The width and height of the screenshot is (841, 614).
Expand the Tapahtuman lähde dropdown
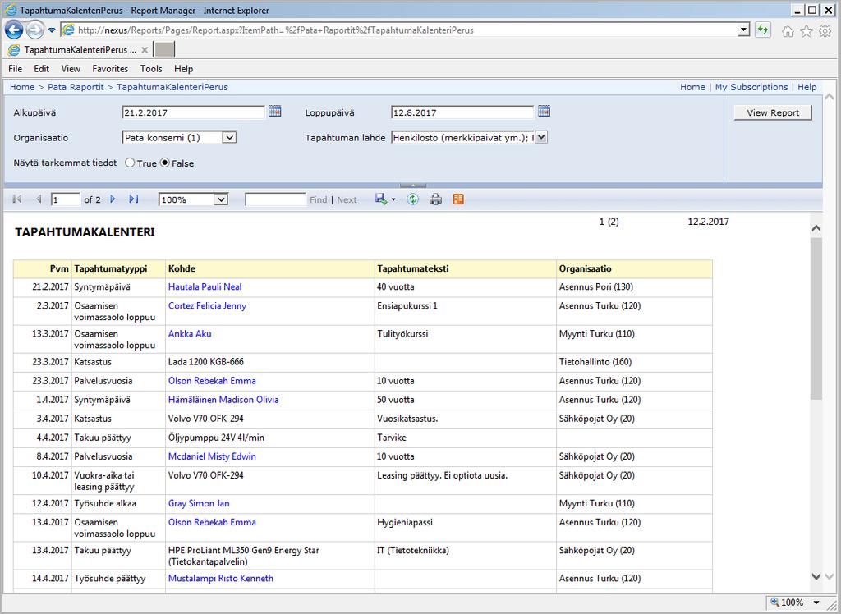541,138
